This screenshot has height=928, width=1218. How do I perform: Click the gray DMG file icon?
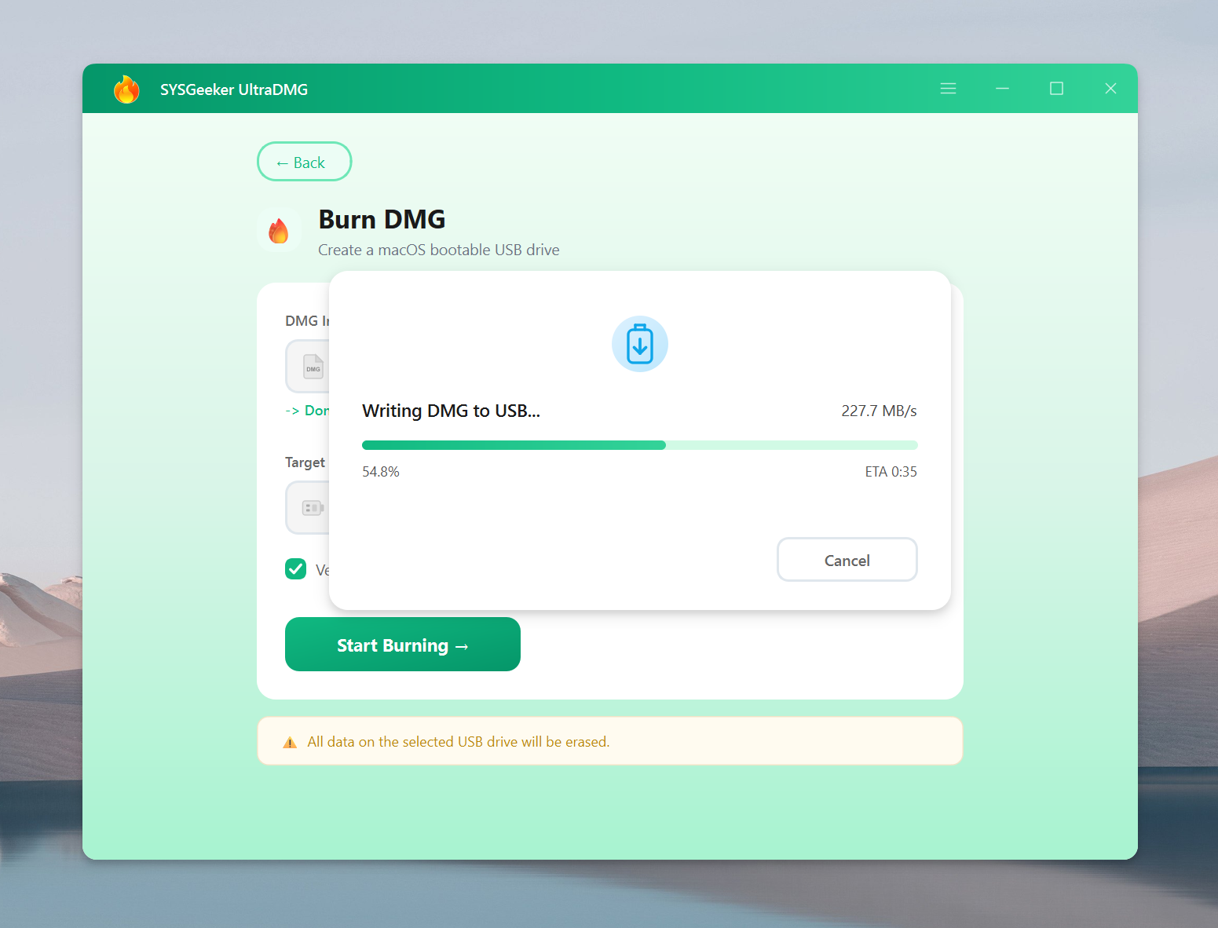313,367
